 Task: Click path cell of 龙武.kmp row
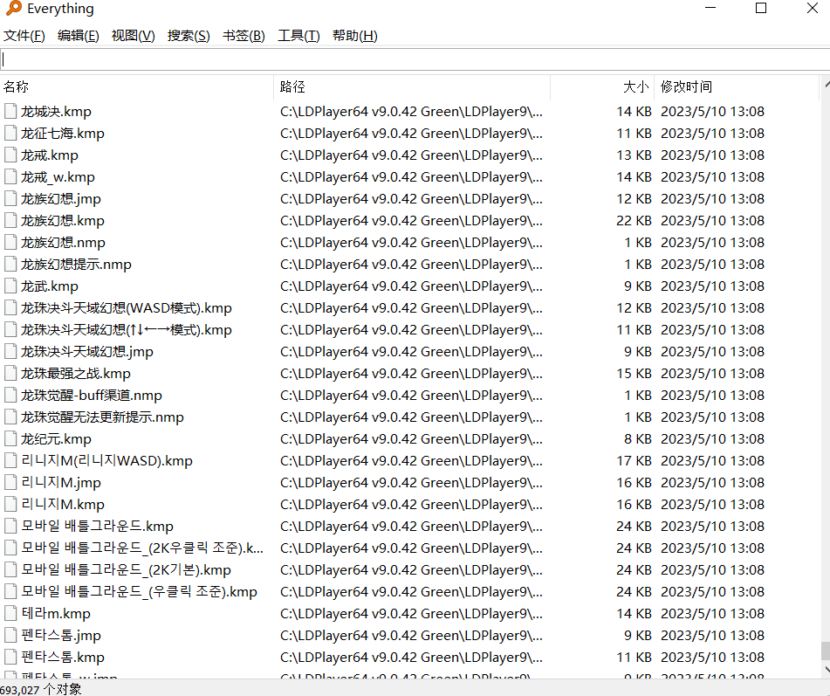click(x=411, y=286)
